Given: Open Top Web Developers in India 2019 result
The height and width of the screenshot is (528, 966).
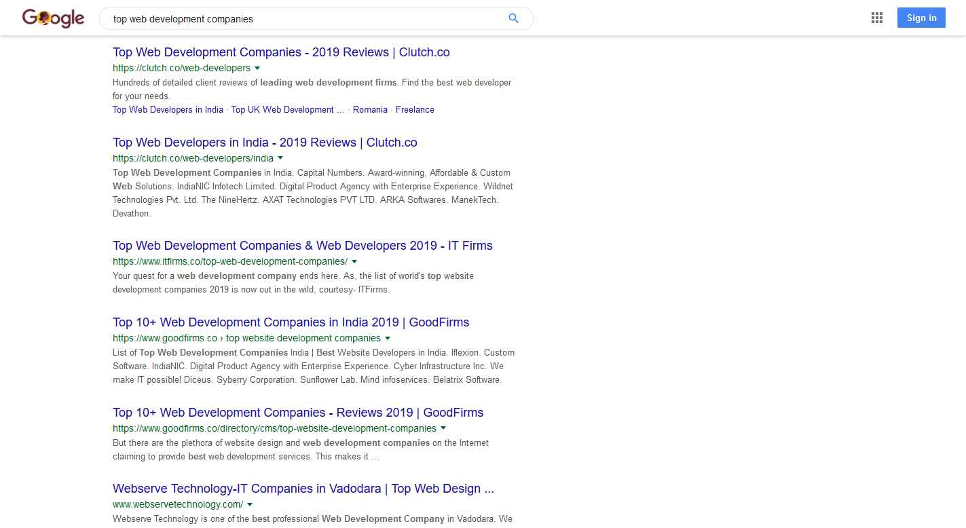Looking at the screenshot, I should [x=265, y=143].
